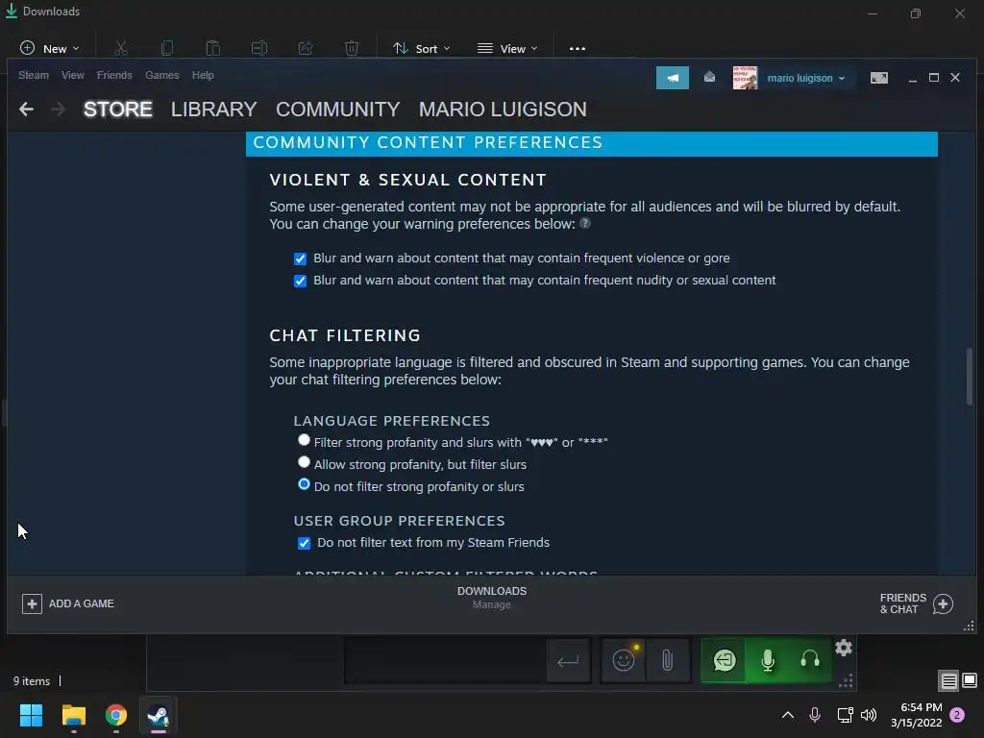Click the help question mark next to warning preferences
The image size is (984, 738).
(585, 223)
